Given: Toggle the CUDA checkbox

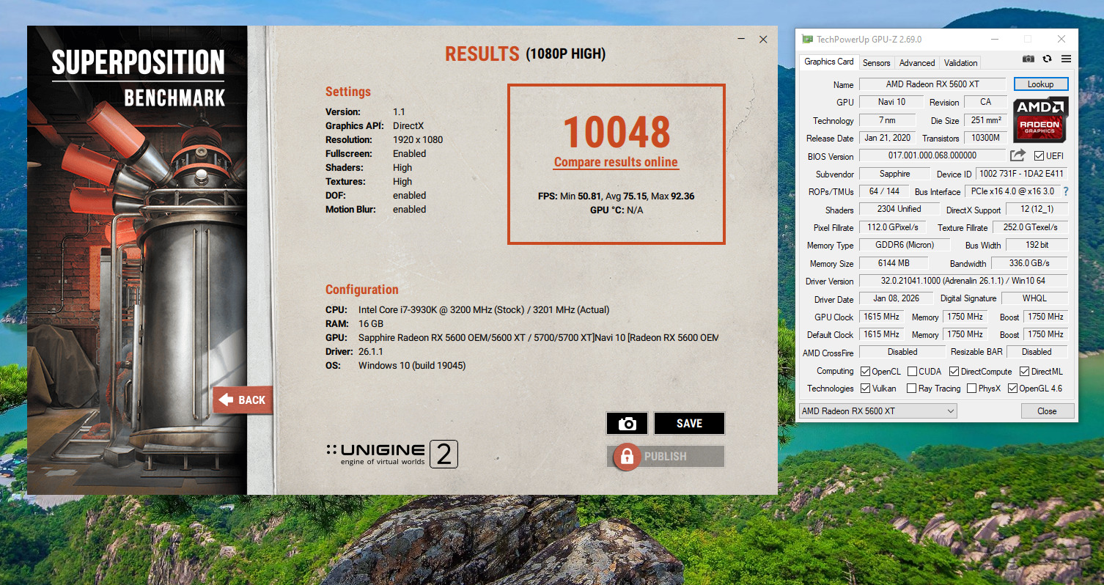Looking at the screenshot, I should (x=913, y=372).
